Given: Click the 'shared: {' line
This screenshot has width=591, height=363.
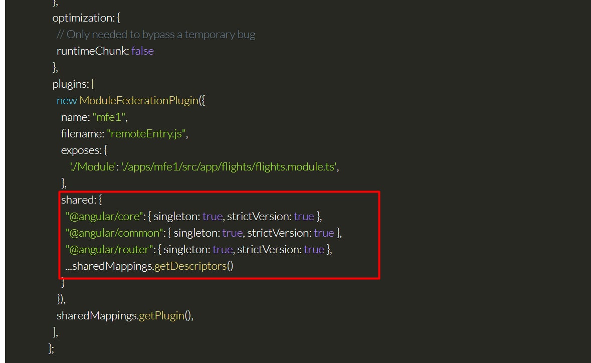Looking at the screenshot, I should point(81,200).
